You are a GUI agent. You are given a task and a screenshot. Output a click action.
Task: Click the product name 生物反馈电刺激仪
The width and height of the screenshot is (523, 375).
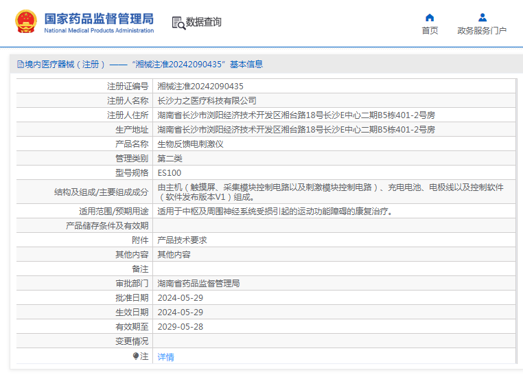[190, 144]
